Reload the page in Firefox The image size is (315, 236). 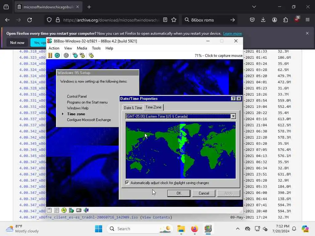pos(30,20)
